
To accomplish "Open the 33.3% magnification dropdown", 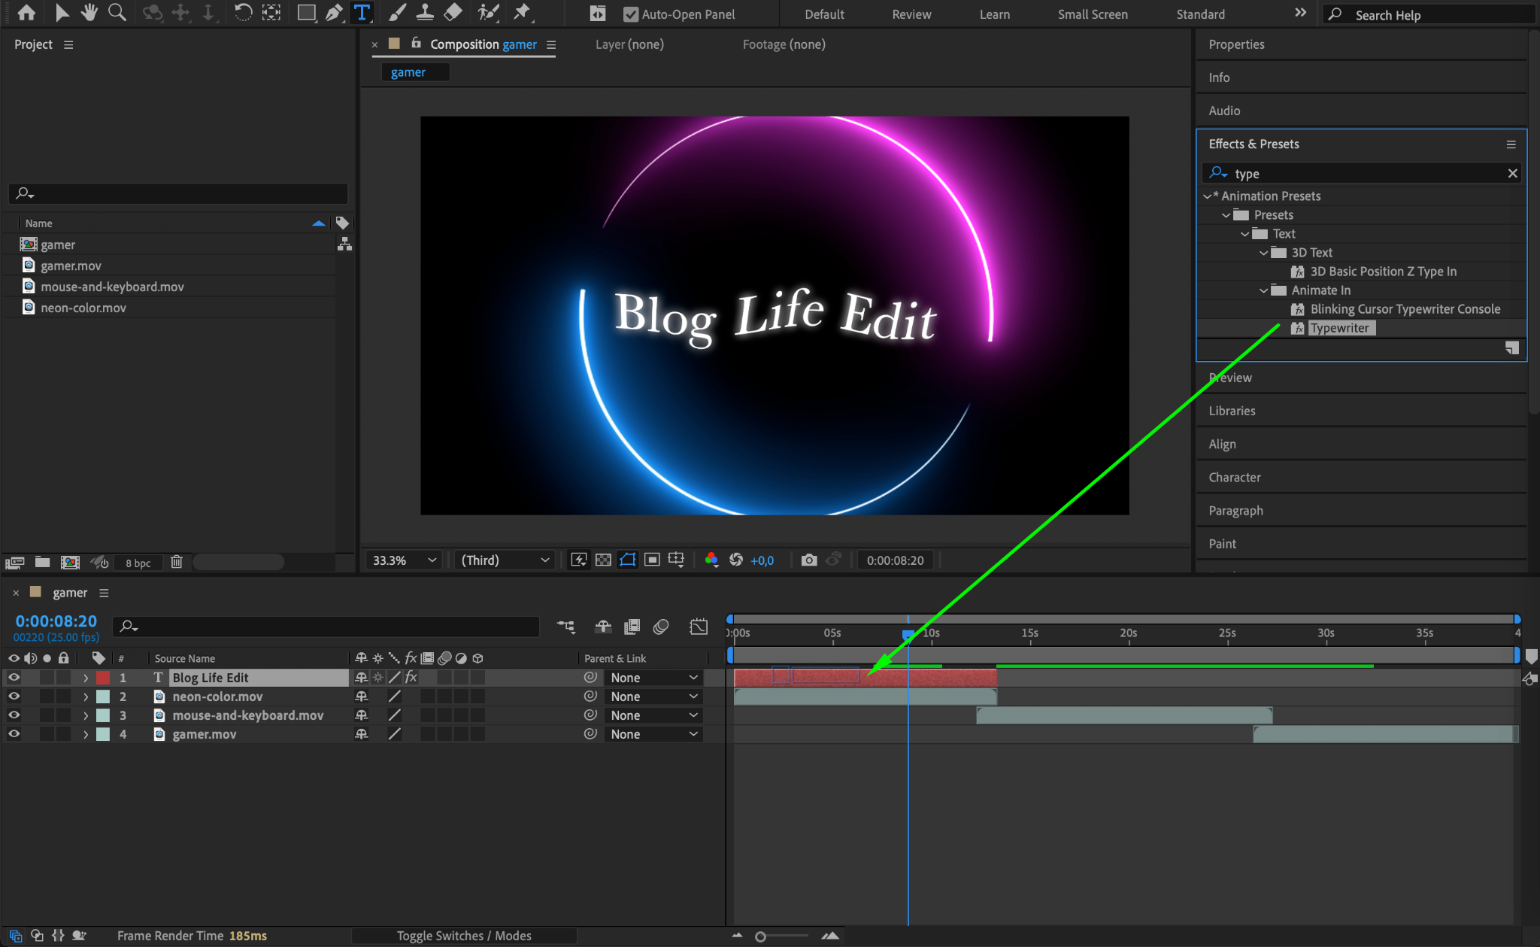I will pos(404,560).
